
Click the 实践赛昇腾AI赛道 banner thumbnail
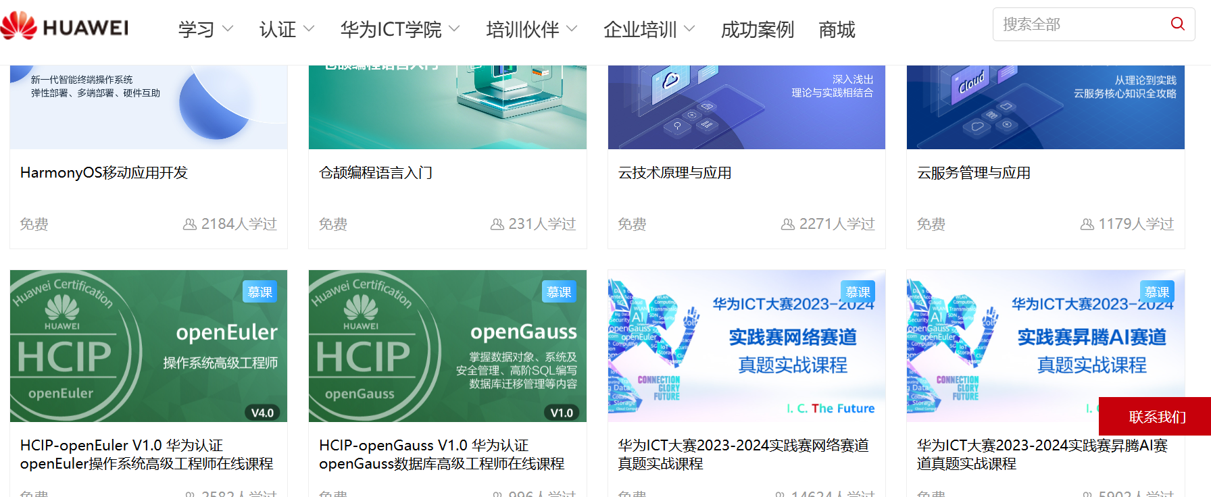pos(1045,346)
